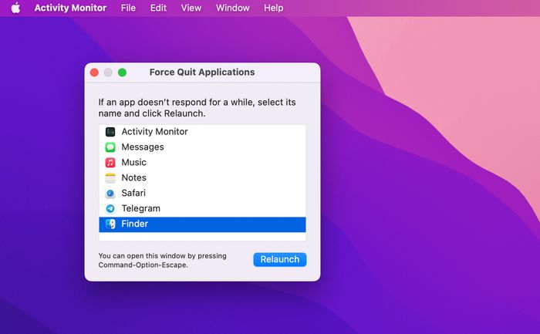
Task: Select Music text in the list
Action: click(133, 162)
